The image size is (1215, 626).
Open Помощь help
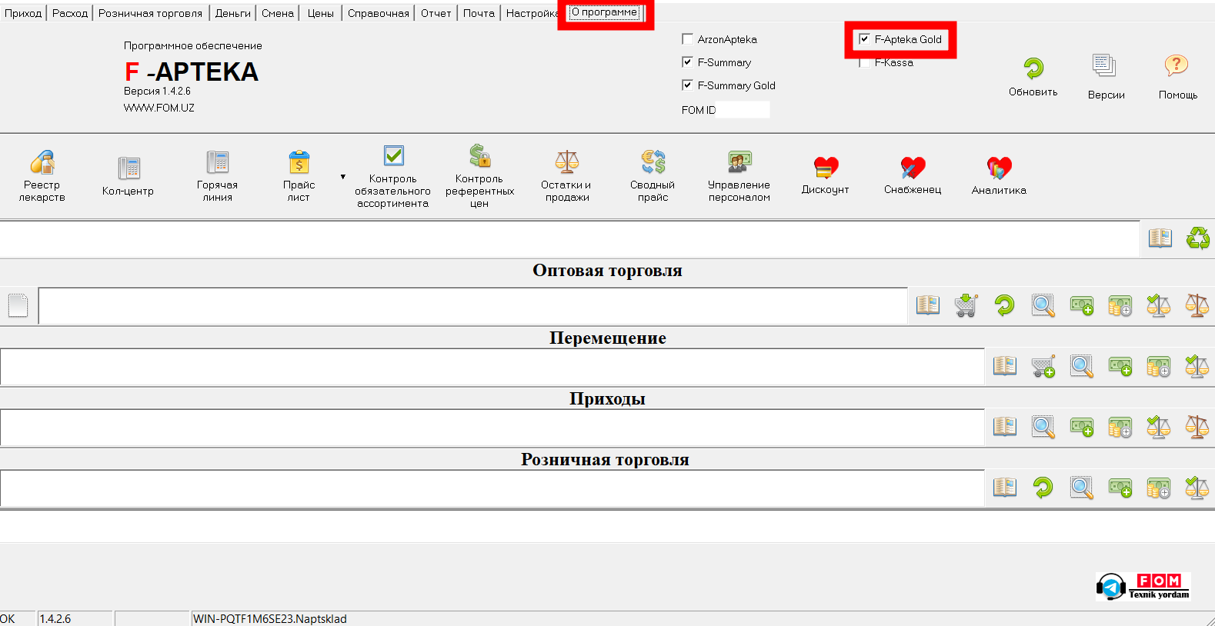pyautogui.click(x=1178, y=77)
